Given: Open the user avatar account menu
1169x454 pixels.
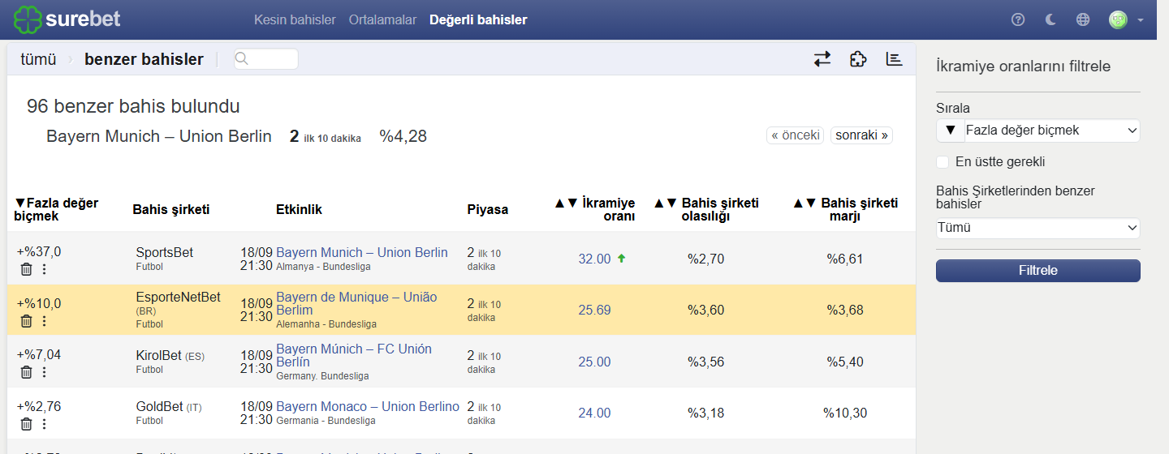Looking at the screenshot, I should pyautogui.click(x=1126, y=19).
